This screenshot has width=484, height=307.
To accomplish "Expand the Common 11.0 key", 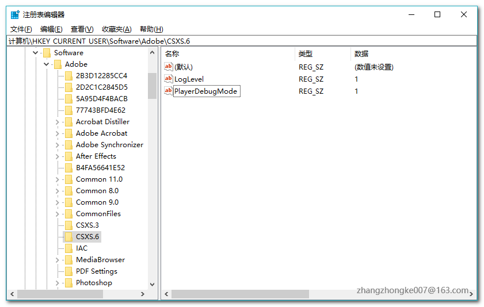I will point(57,180).
